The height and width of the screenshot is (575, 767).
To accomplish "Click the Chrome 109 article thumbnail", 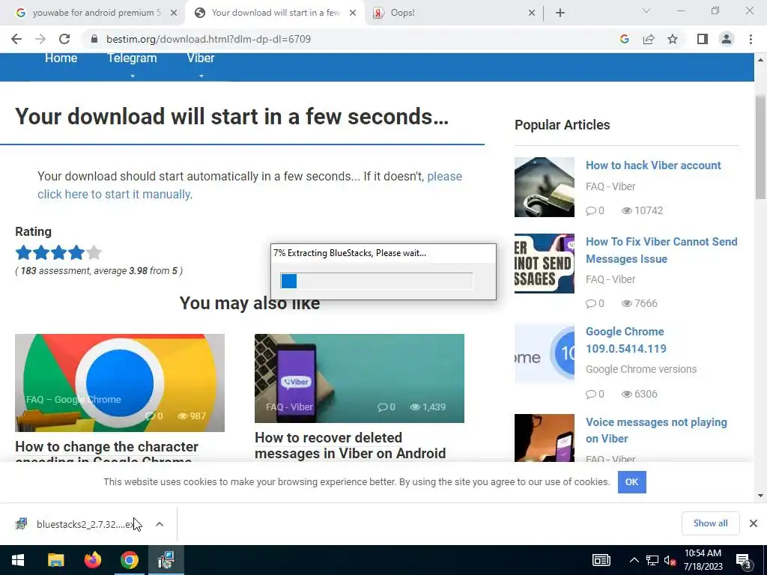I will (x=545, y=353).
